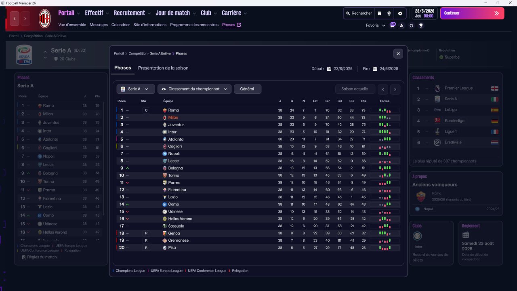The width and height of the screenshot is (517, 291).
Task: Open the messages bubble with >9 badge
Action: tap(393, 25)
